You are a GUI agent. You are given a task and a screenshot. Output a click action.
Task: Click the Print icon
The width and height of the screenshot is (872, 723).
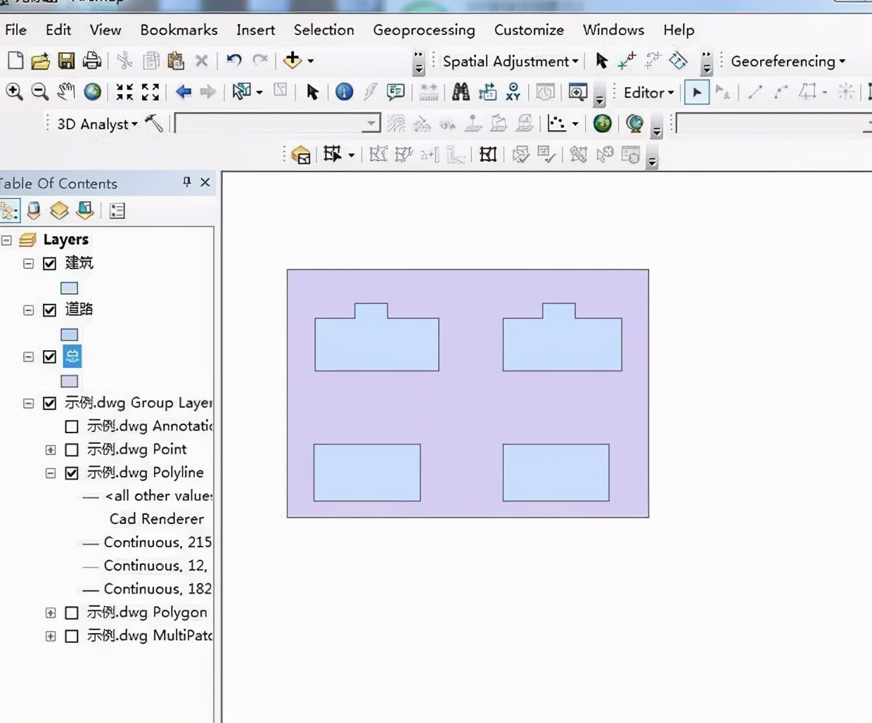(x=92, y=61)
